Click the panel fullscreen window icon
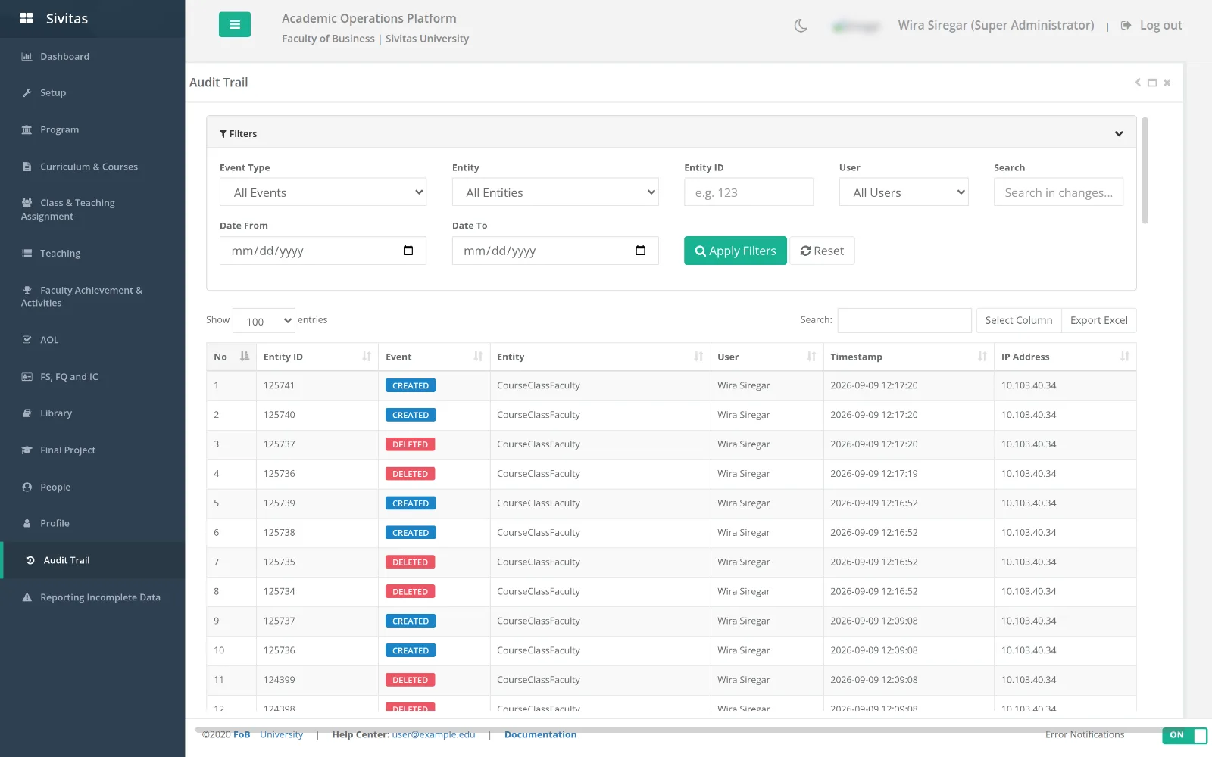Viewport: 1212px width, 757px height. (1152, 83)
